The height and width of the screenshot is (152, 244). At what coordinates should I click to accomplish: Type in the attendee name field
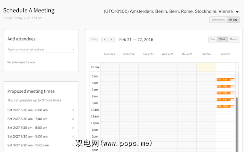point(38,49)
